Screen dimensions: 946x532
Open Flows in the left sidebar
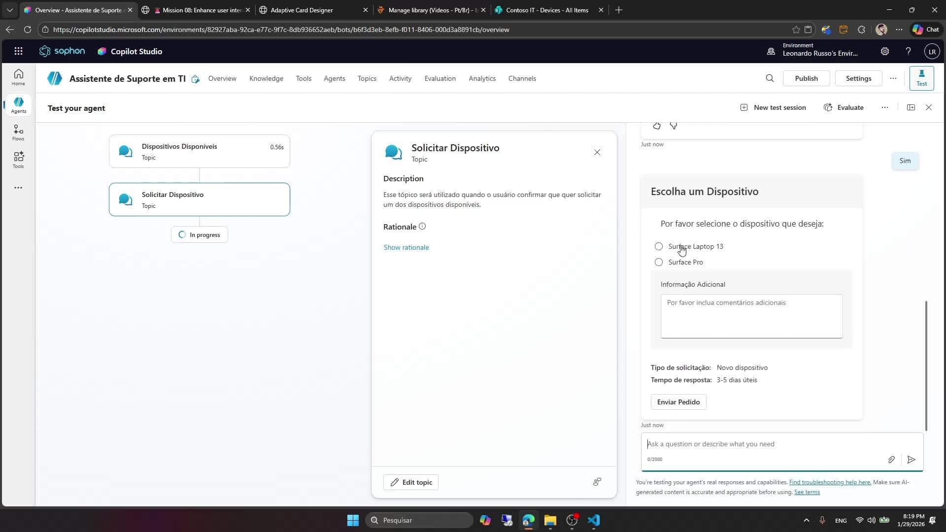pyautogui.click(x=18, y=133)
